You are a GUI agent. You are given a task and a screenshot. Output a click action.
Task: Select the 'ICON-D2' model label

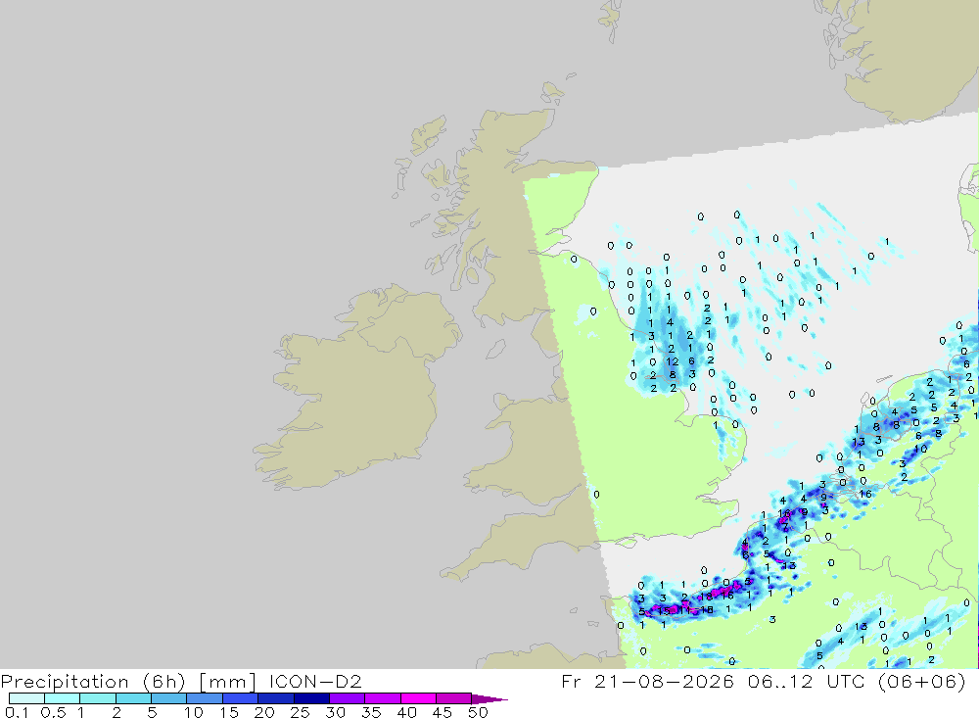click(315, 681)
